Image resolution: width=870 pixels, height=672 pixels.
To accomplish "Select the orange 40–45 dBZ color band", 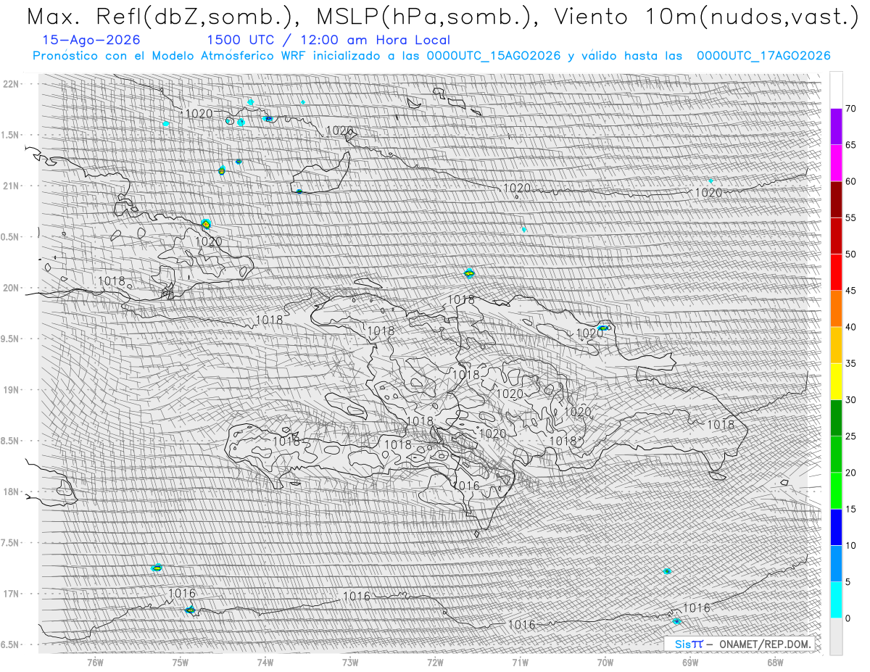I will click(836, 309).
